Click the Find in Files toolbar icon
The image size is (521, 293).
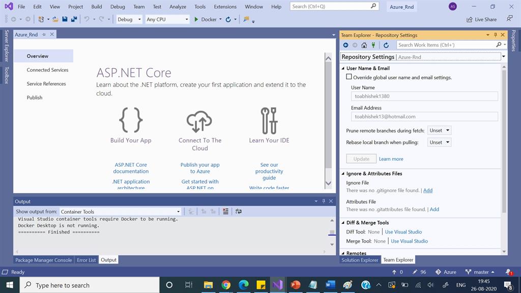click(x=246, y=19)
